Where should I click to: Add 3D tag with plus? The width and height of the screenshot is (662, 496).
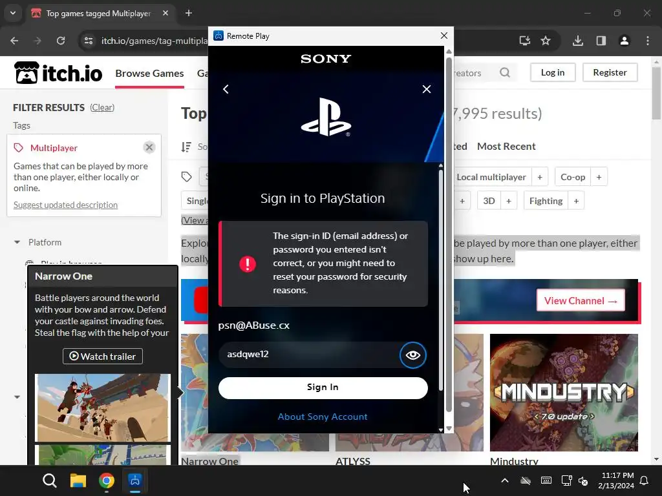point(509,201)
